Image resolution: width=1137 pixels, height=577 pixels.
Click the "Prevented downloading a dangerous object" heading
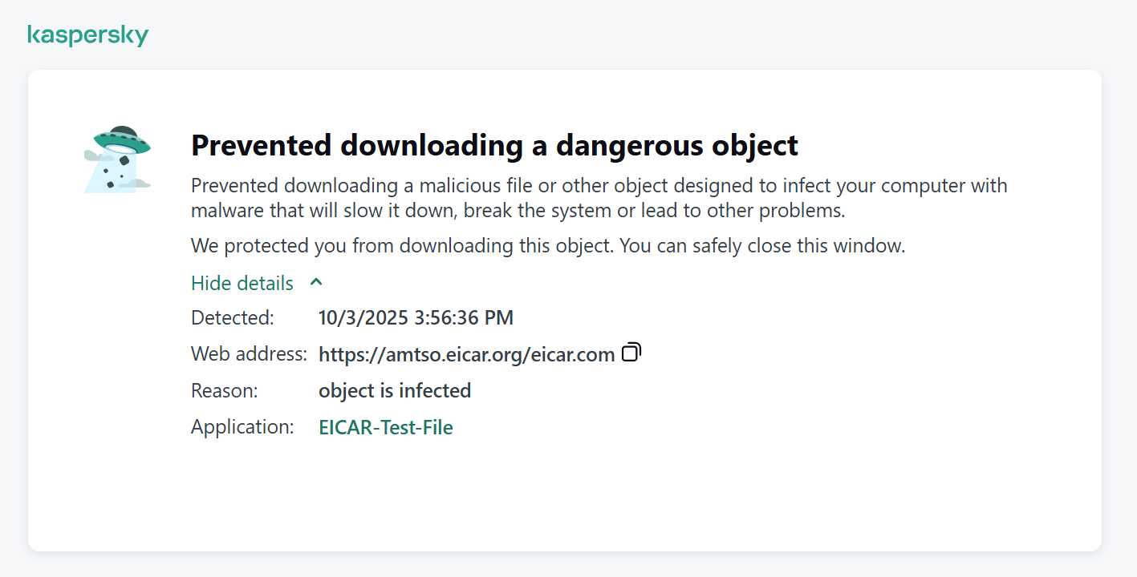pyautogui.click(x=494, y=145)
